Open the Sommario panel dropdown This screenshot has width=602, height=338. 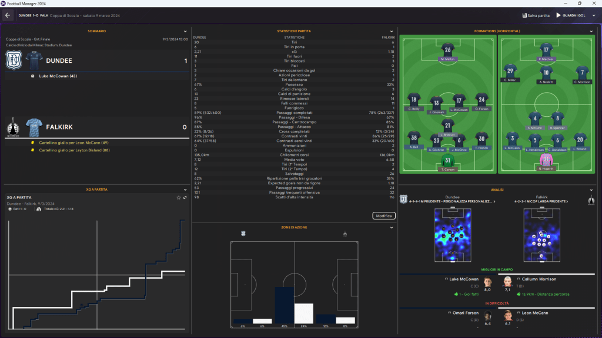[x=185, y=31]
